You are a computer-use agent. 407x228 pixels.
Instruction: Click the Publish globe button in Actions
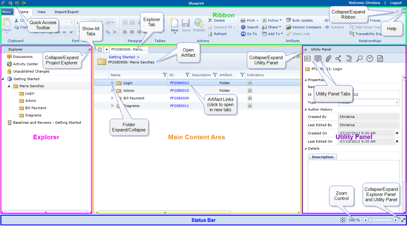(x=199, y=26)
